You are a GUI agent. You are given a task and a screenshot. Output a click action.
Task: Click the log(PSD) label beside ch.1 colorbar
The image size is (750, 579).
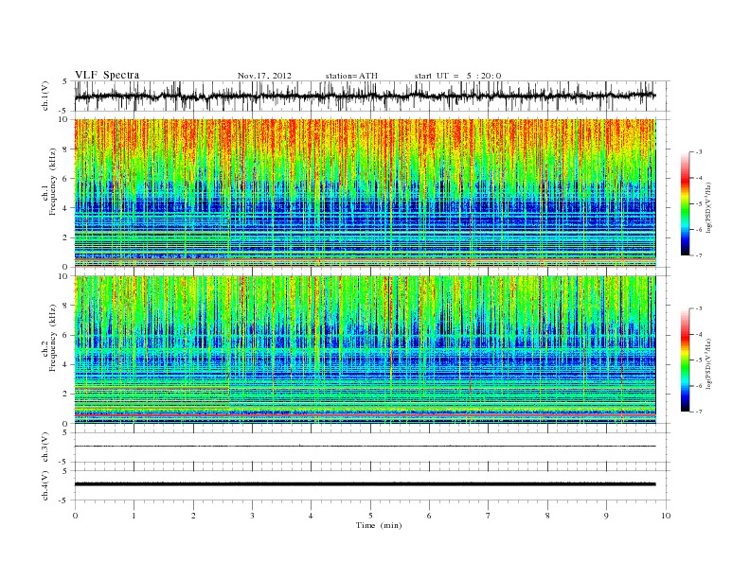click(711, 208)
